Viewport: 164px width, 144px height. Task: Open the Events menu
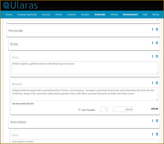coord(9,15)
